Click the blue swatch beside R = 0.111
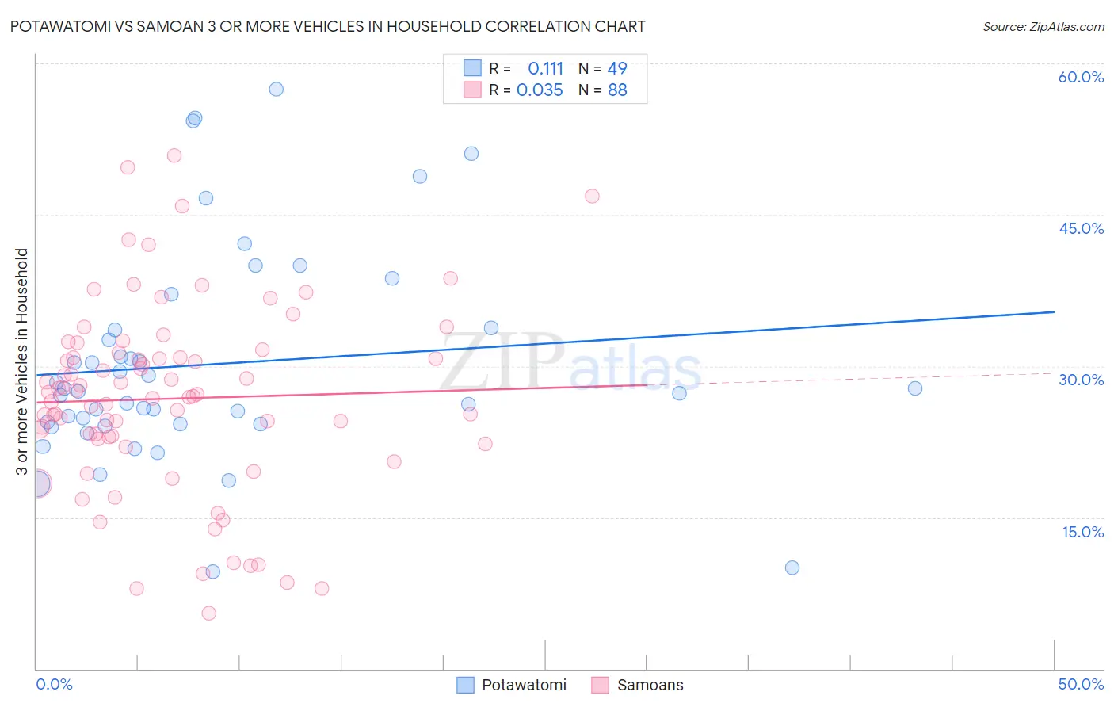This screenshot has height=707, width=1114. click(473, 68)
